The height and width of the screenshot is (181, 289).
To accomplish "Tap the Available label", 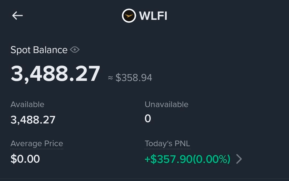I will (27, 104).
